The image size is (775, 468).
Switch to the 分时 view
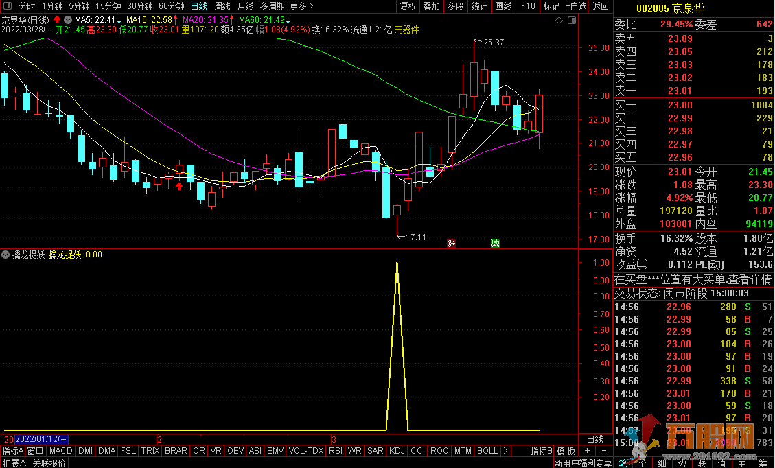pos(27,6)
